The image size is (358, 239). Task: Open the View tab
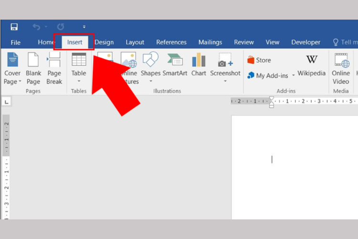[x=273, y=43]
